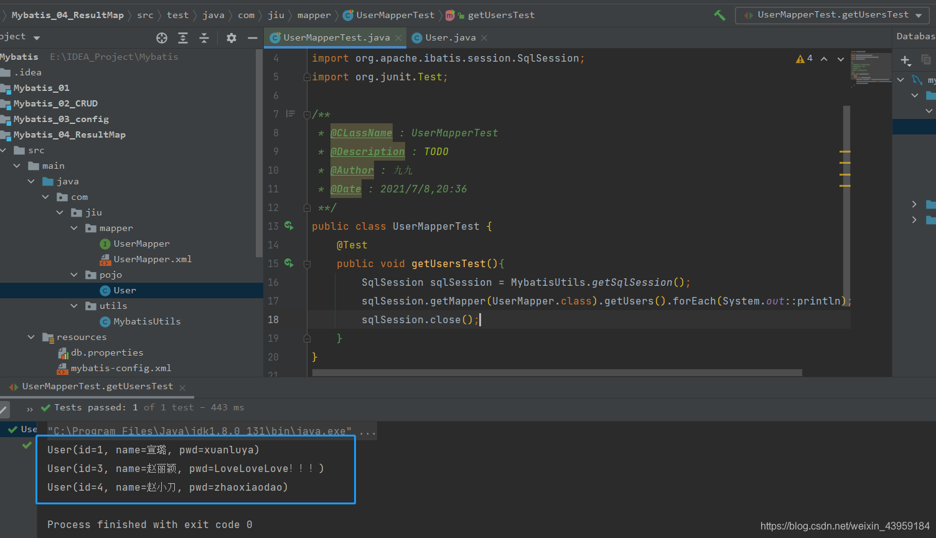Click the Project panel vertical scrollbar

tap(259, 153)
